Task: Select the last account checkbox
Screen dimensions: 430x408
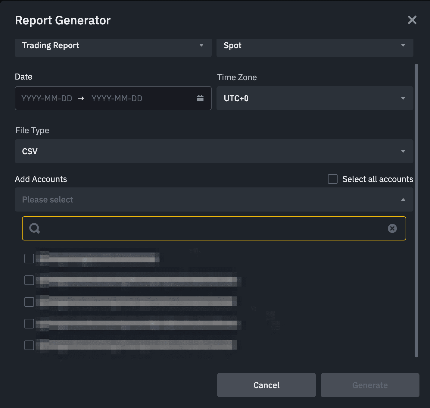Action: (29, 345)
